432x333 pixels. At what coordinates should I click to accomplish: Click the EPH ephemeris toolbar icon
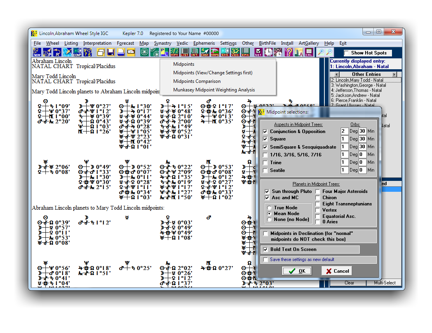tap(245, 52)
